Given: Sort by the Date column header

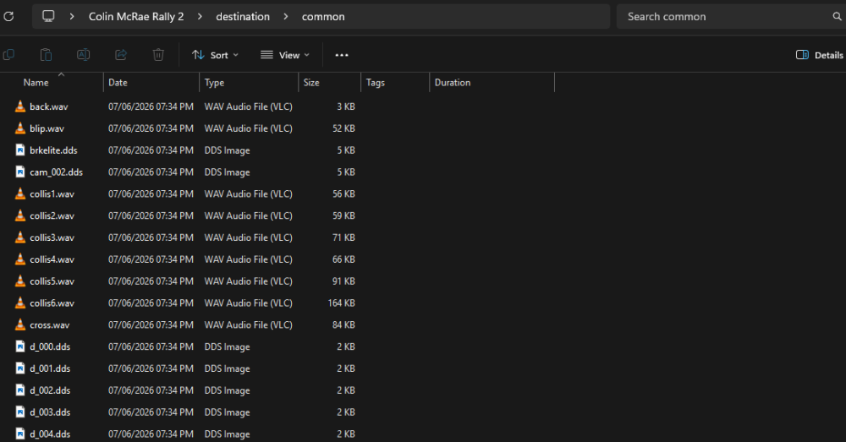Looking at the screenshot, I should (118, 83).
